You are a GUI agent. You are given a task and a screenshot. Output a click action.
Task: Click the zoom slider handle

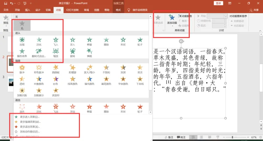tap(232, 137)
